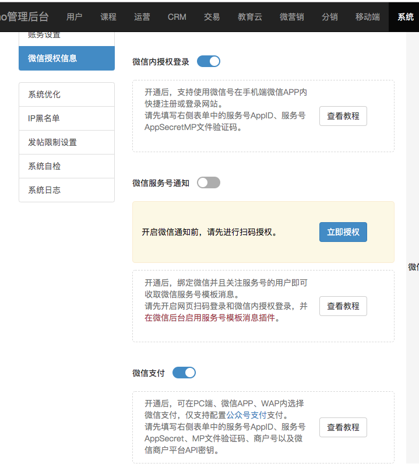View 系统日志 from the sidebar
Image resolution: width=419 pixels, height=474 pixels.
[66, 190]
